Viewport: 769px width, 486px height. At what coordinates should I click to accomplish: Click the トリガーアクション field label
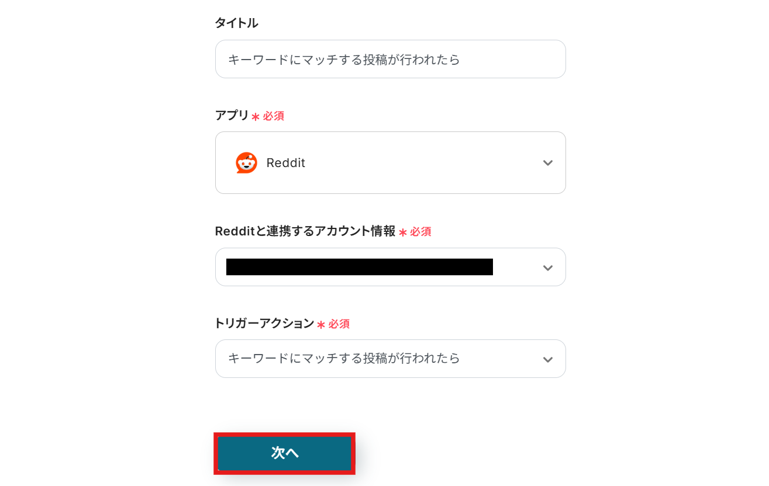tap(264, 323)
